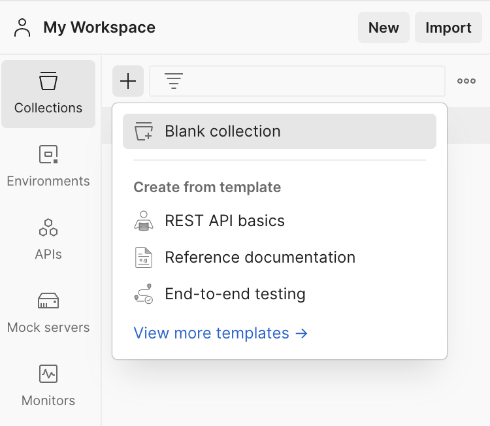This screenshot has height=426, width=490.
Task: Select the End-to-end testing template
Action: pos(235,294)
